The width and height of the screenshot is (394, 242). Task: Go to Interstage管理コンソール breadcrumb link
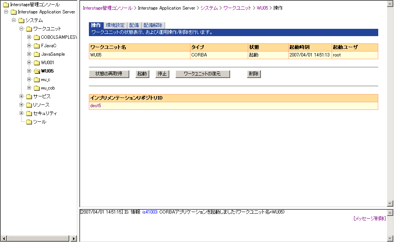point(108,8)
